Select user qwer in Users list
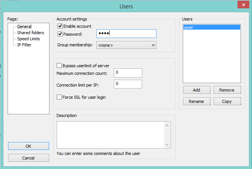The image size is (252, 169). 212,27
